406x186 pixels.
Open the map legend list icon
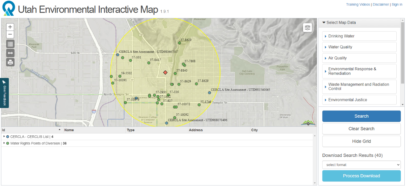click(x=10, y=44)
